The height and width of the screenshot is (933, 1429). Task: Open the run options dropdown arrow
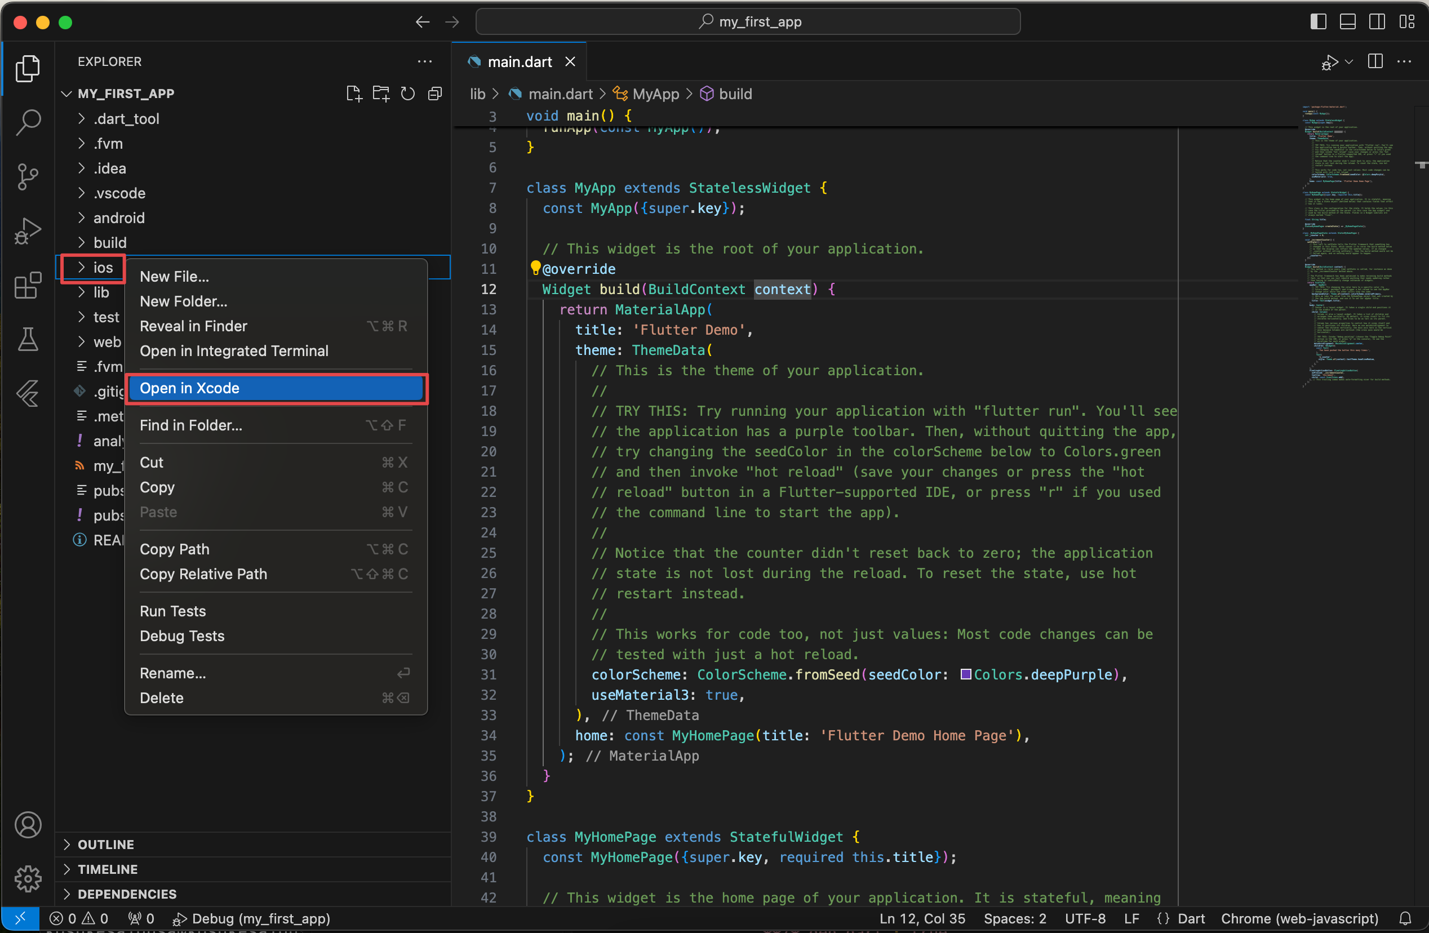coord(1349,61)
